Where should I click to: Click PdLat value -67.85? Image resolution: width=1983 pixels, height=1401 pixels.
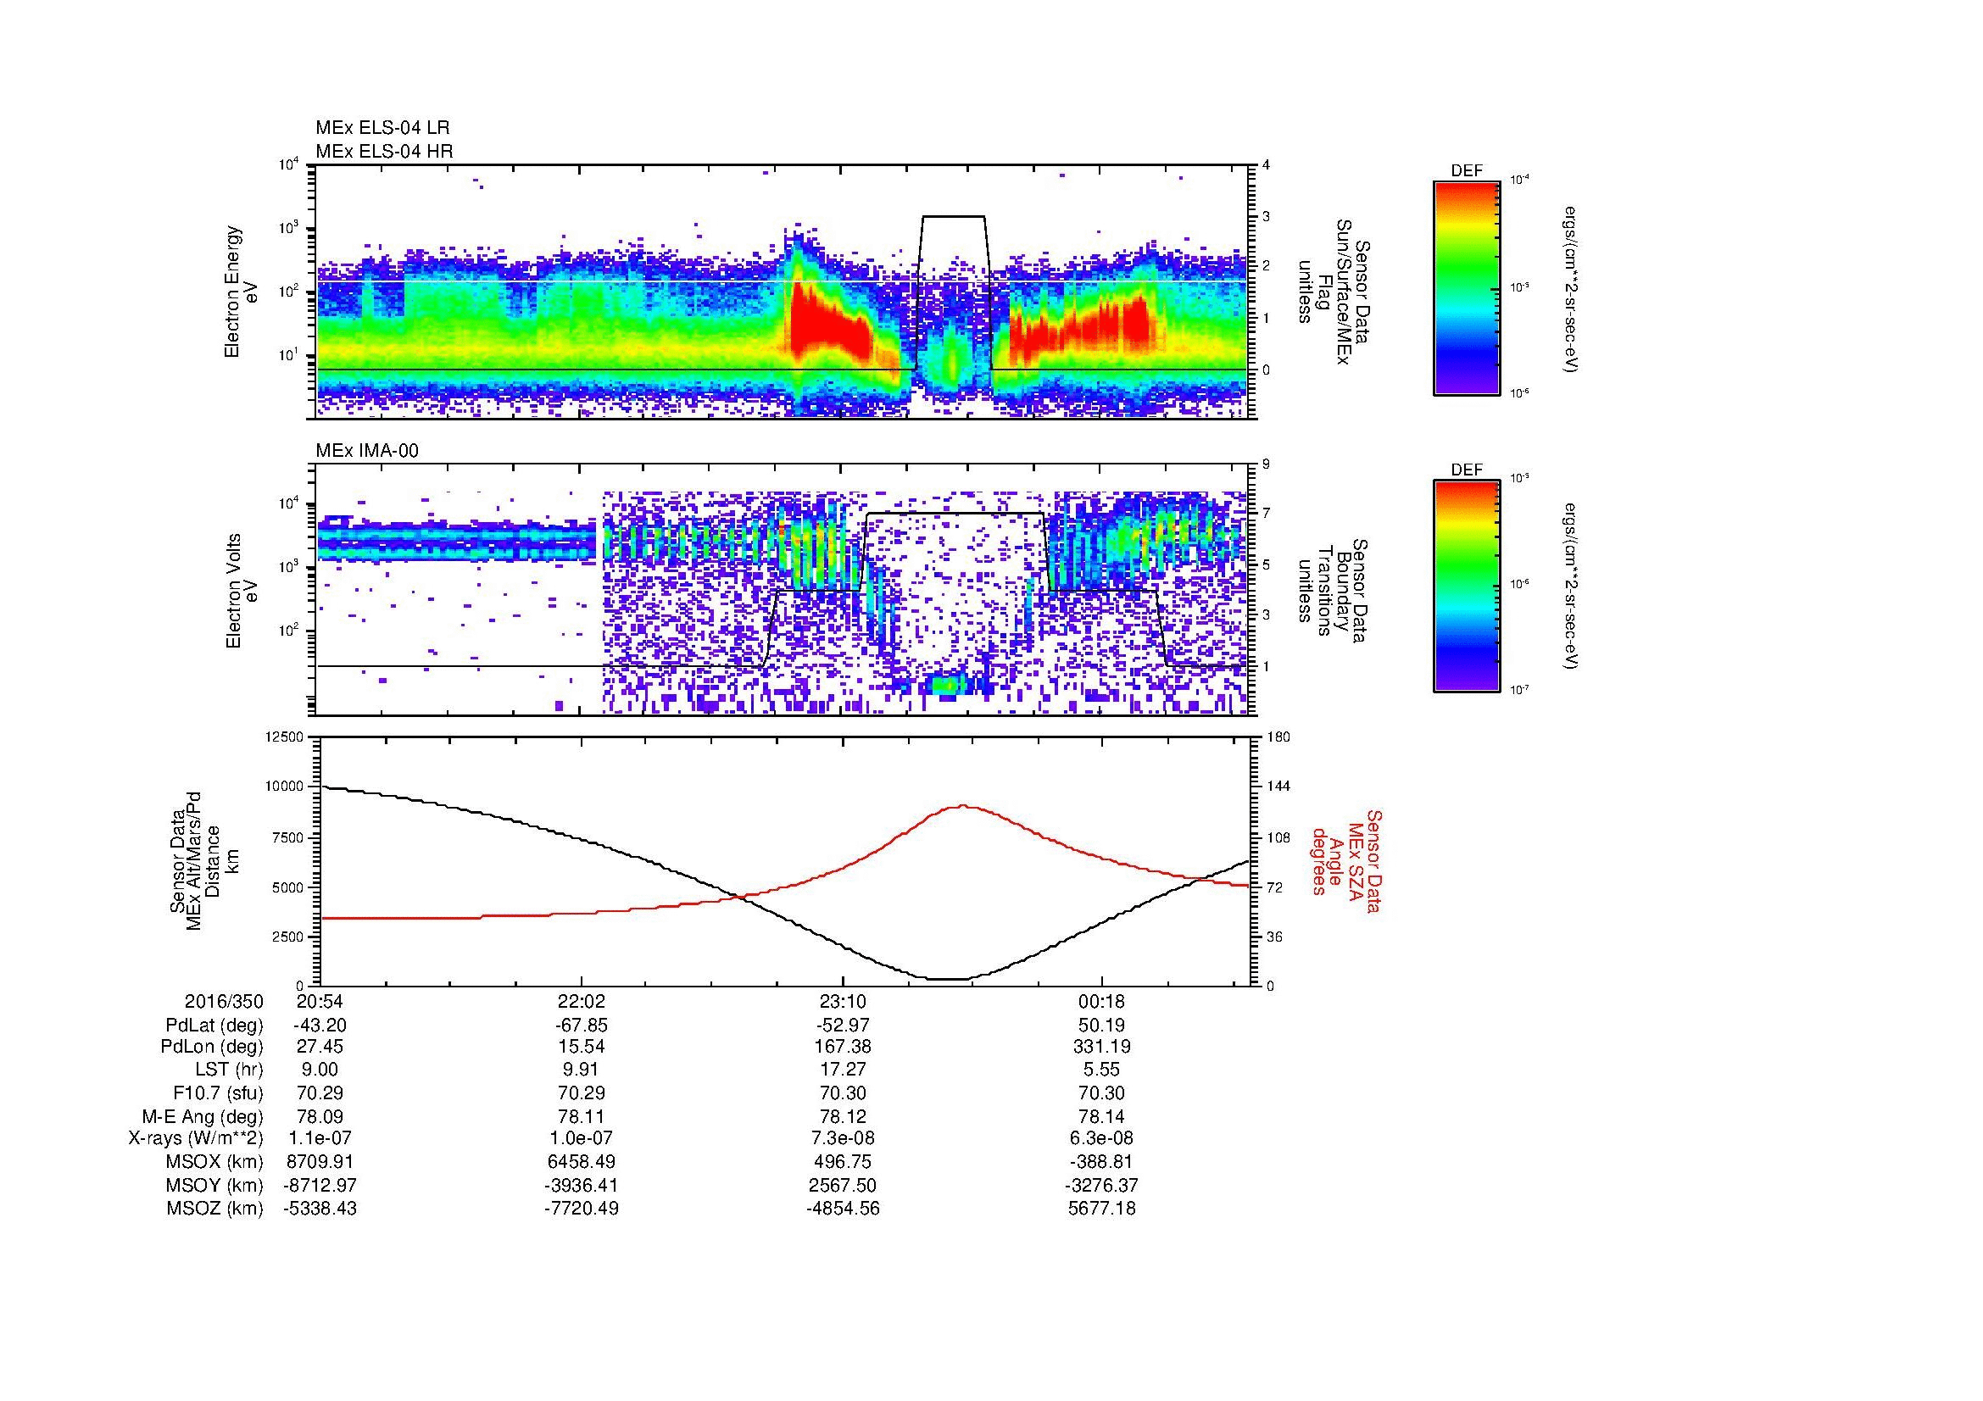pyautogui.click(x=582, y=1026)
